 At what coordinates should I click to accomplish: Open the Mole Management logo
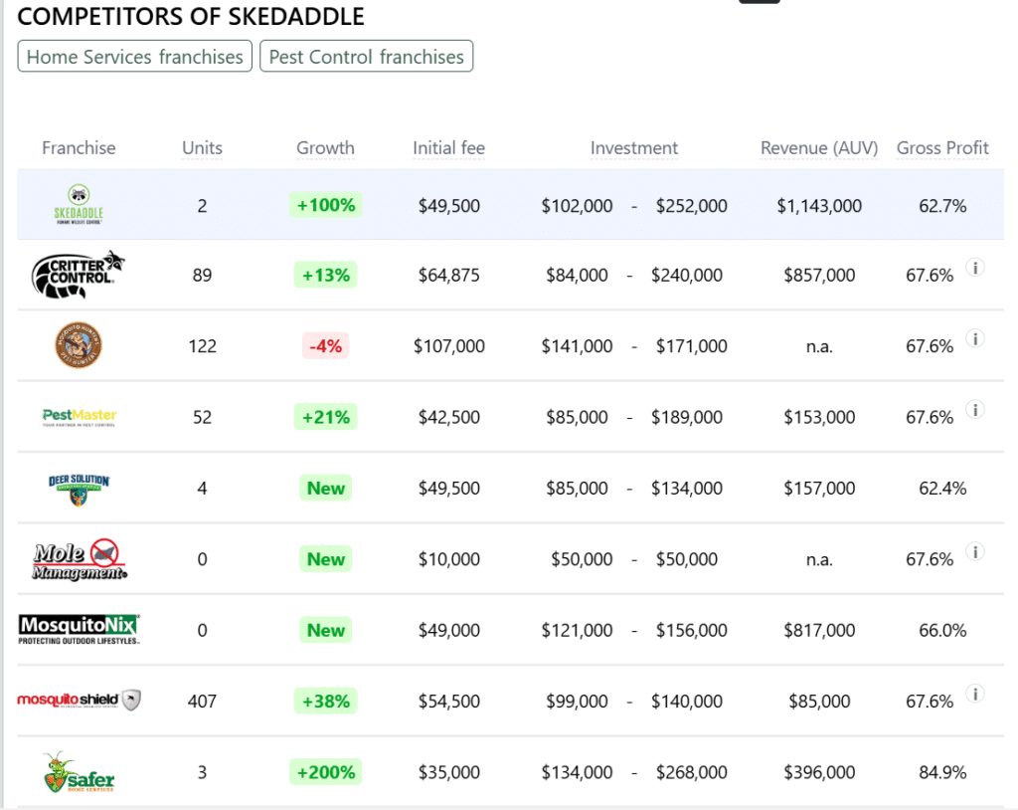click(x=80, y=559)
